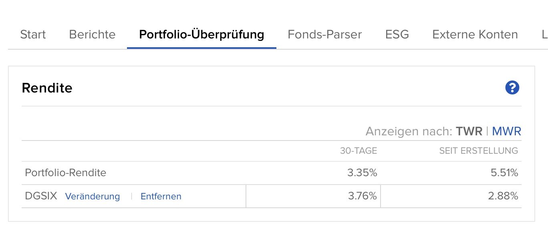
Task: Open the Berichte tab
Action: point(92,34)
